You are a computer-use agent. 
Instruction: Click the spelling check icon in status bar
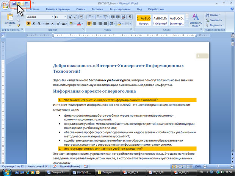55,166
